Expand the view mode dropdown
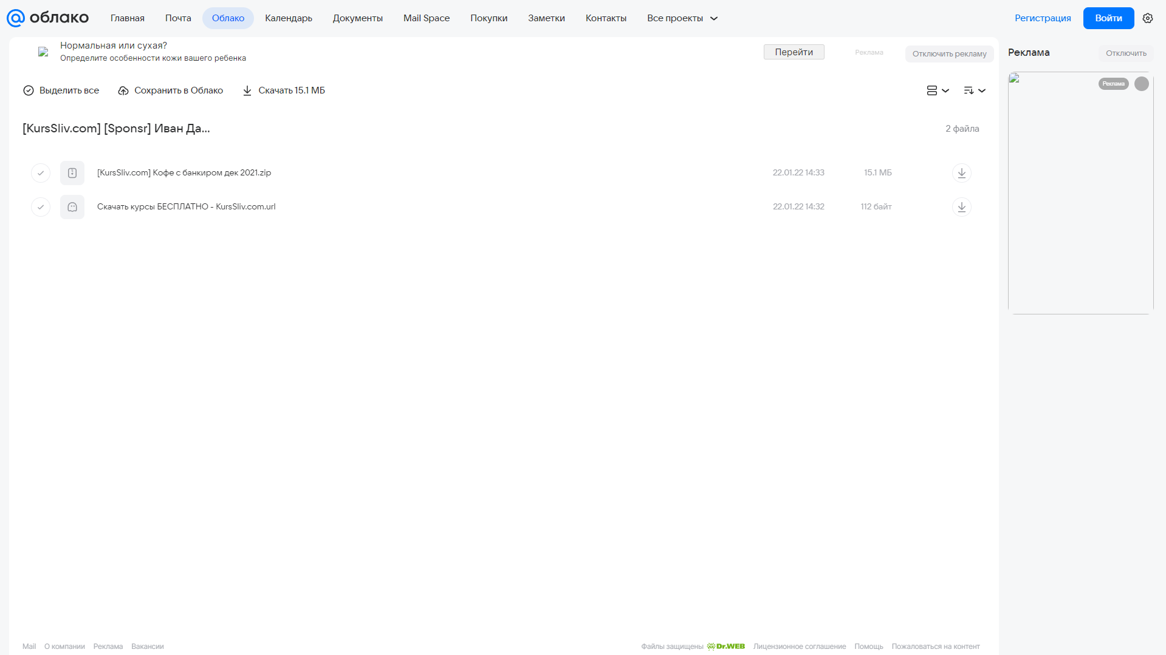 click(938, 90)
